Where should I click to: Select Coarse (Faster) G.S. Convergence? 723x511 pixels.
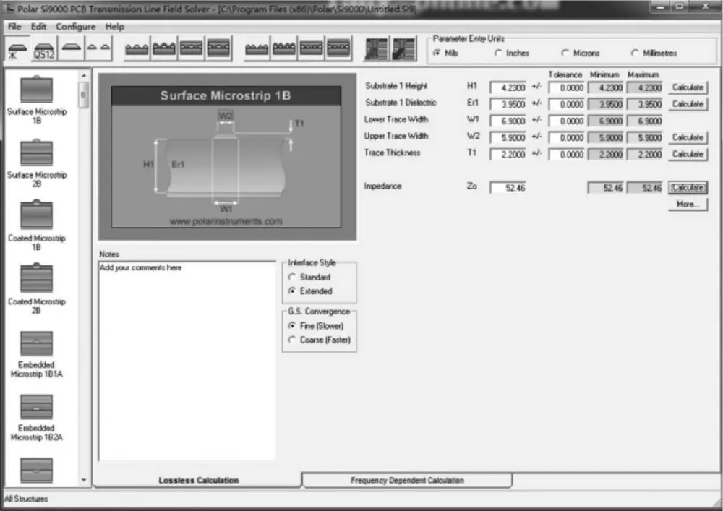coord(292,340)
